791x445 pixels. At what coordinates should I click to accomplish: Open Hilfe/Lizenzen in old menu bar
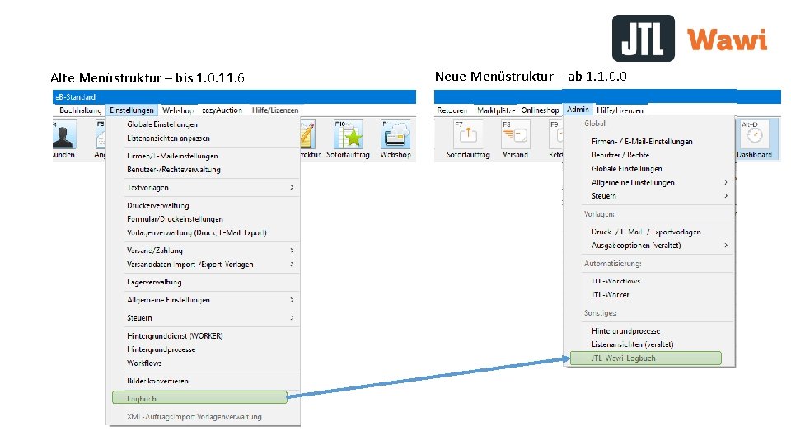point(275,110)
